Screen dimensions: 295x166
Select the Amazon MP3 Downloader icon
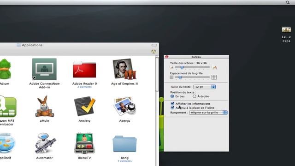[8, 107]
